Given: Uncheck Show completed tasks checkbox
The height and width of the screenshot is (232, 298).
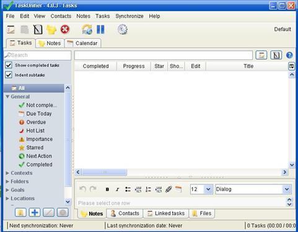Looking at the screenshot, I should click(9, 65).
